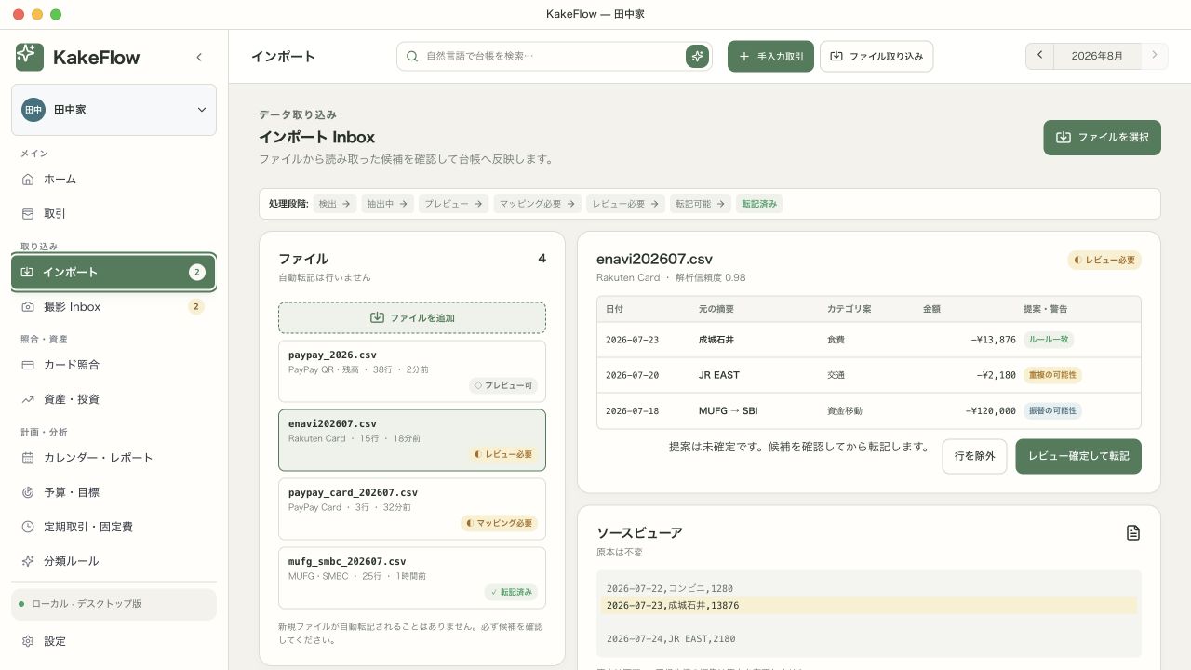Open 分類ルール in the sidebar
Image resolution: width=1191 pixels, height=670 pixels.
click(x=114, y=561)
